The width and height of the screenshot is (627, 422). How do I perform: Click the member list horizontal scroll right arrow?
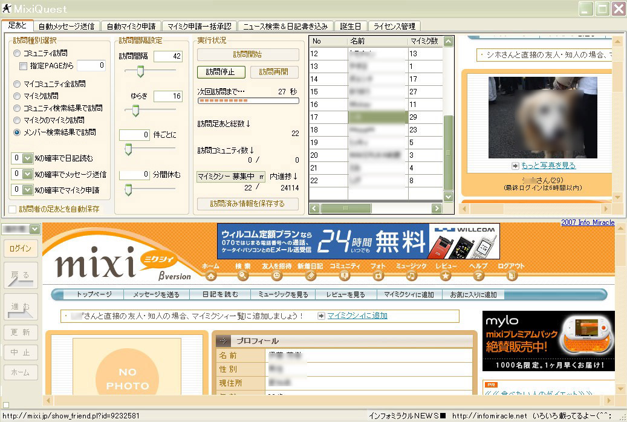tap(437, 208)
